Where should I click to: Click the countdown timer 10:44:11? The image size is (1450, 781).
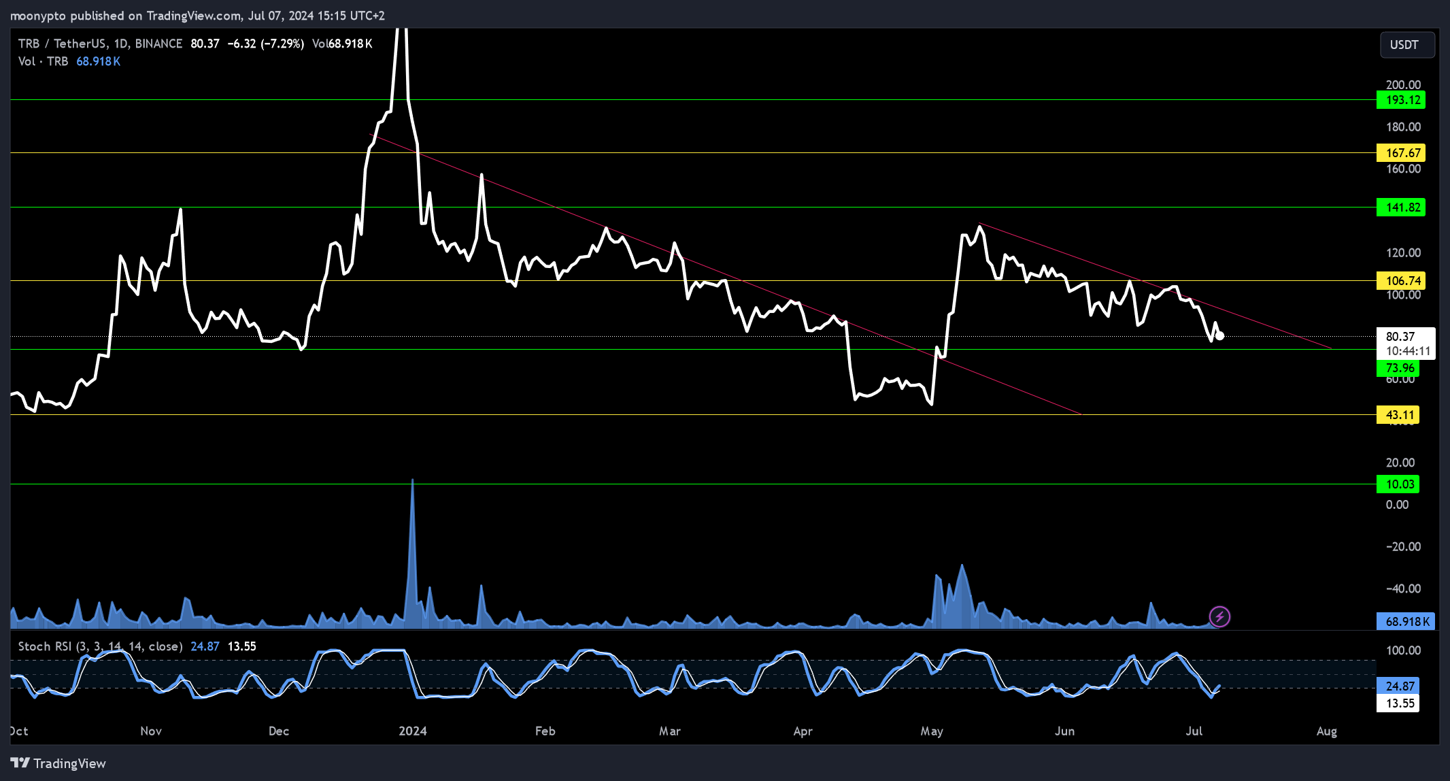tap(1408, 352)
